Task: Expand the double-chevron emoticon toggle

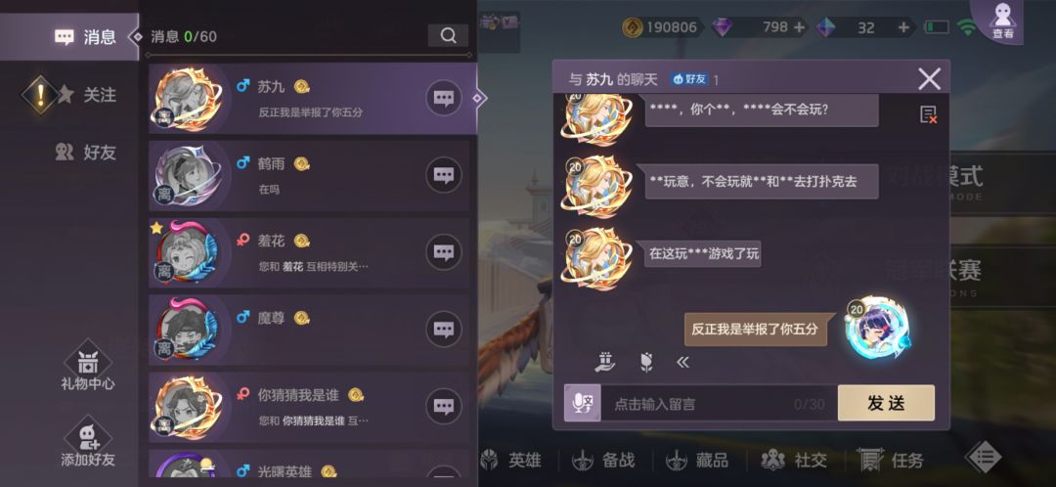Action: click(682, 363)
